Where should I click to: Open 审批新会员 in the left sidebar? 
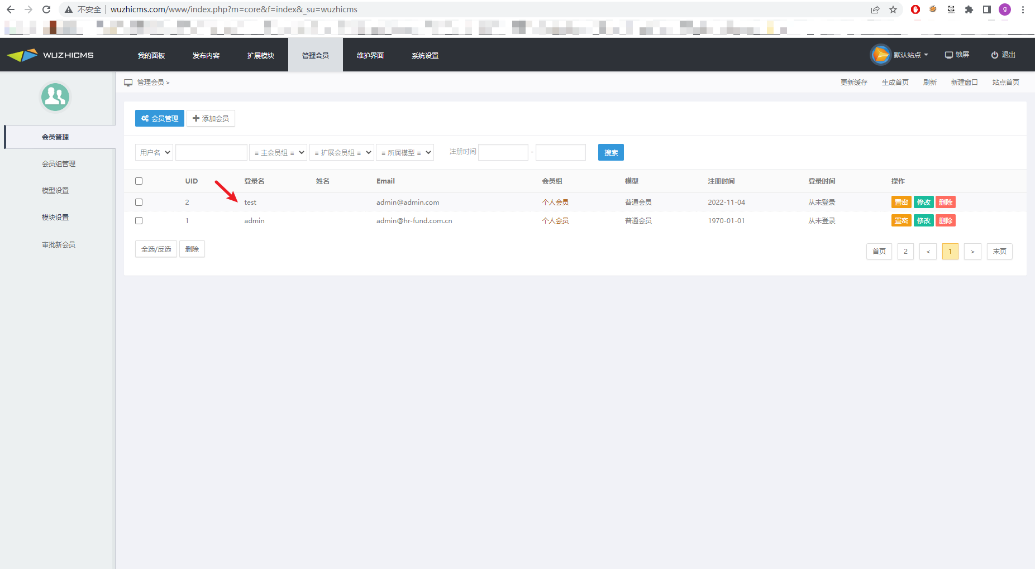click(x=59, y=244)
